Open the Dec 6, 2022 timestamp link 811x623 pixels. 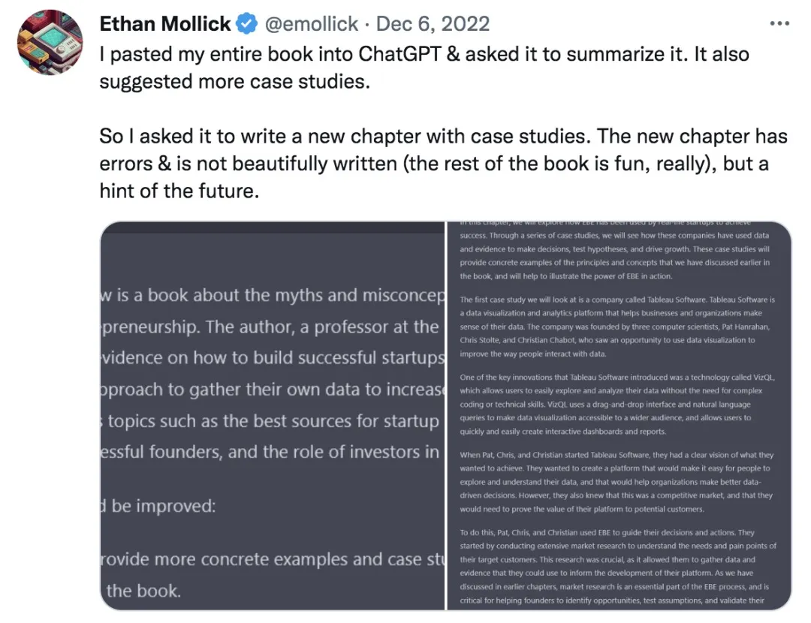click(433, 24)
